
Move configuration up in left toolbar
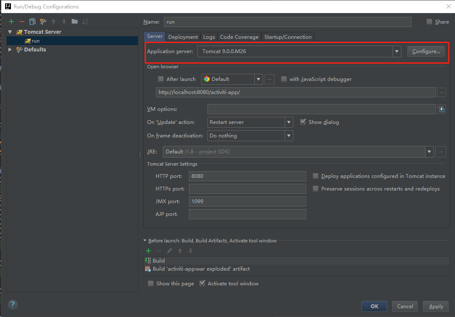point(54,21)
